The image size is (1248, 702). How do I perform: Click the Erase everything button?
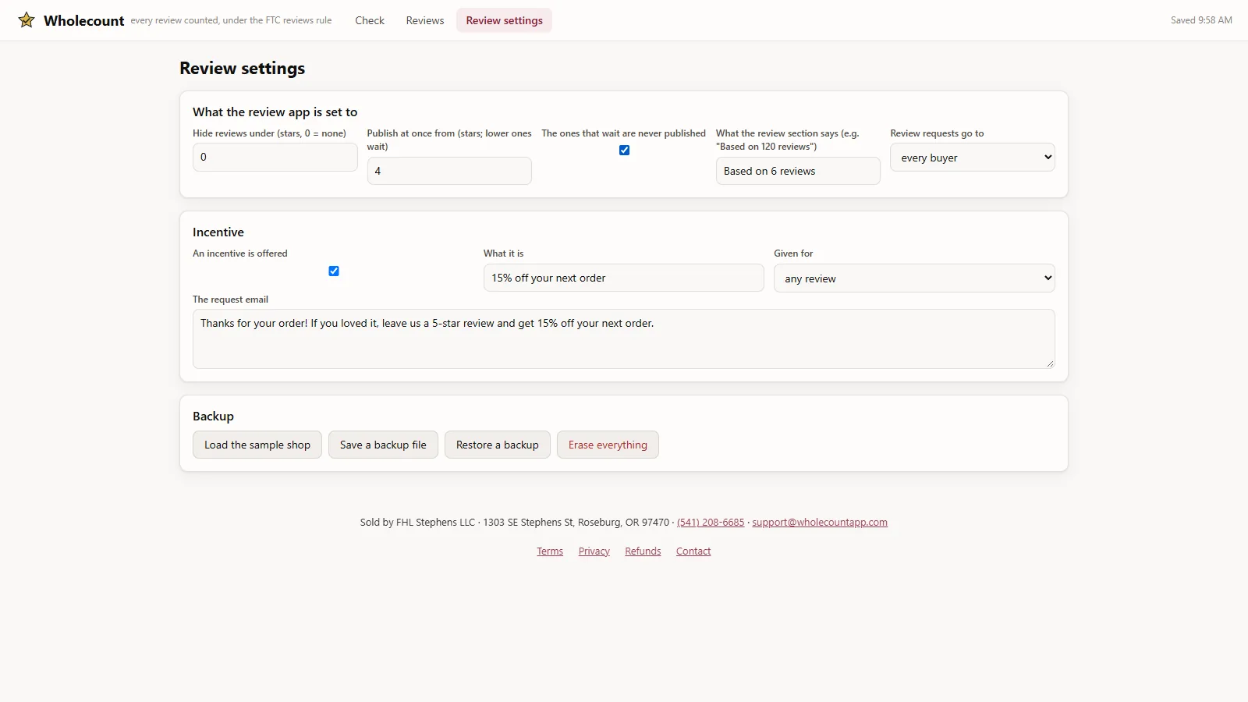point(608,445)
